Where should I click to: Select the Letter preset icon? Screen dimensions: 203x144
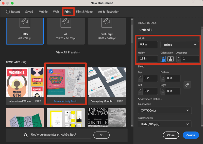(x=25, y=23)
